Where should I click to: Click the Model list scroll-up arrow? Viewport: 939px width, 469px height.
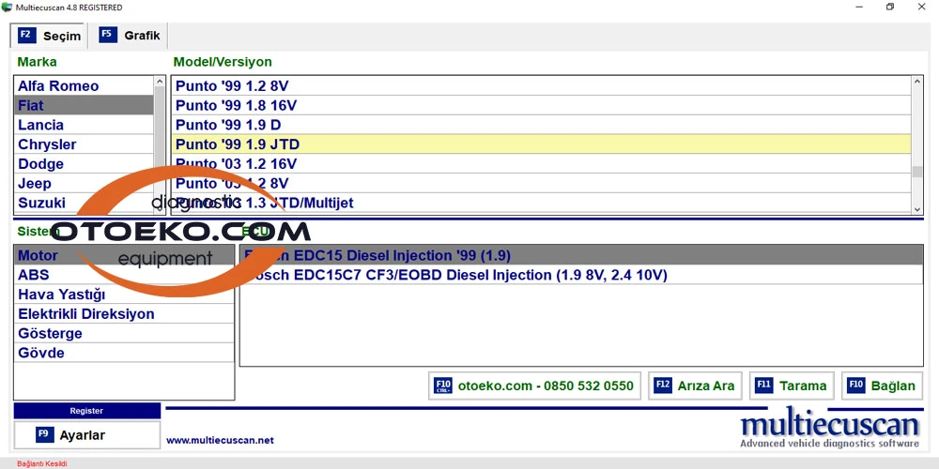917,82
